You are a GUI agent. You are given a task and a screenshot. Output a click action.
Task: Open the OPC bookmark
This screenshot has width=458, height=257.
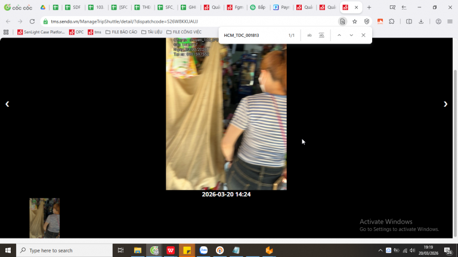[x=76, y=32]
